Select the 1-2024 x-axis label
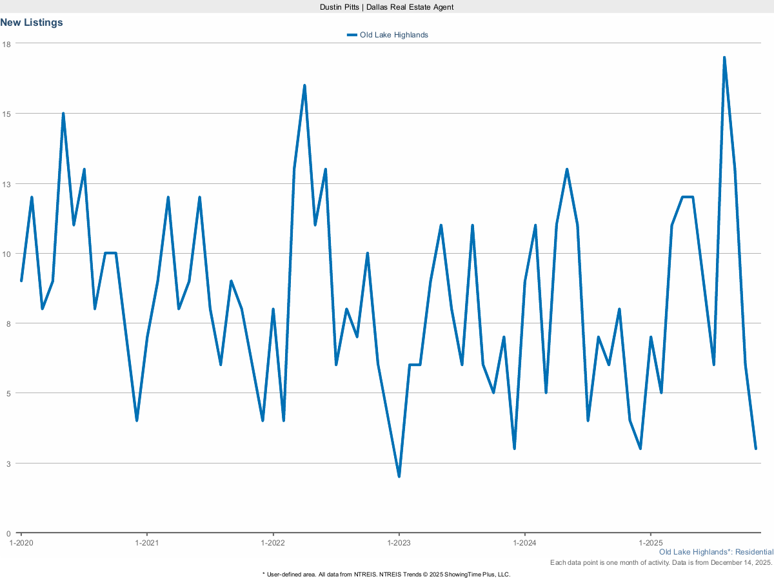Image resolution: width=774 pixels, height=581 pixels. point(524,543)
